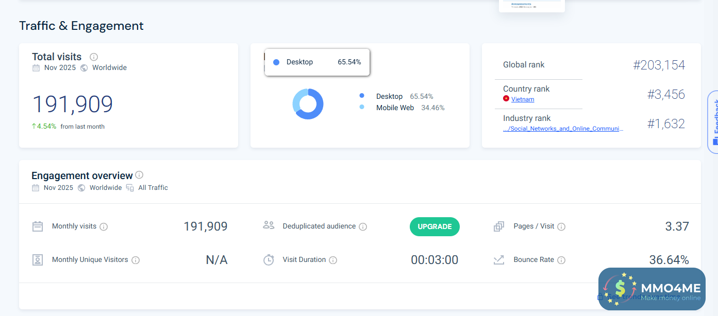Click blue dot in Desktop tooltip

pos(276,62)
